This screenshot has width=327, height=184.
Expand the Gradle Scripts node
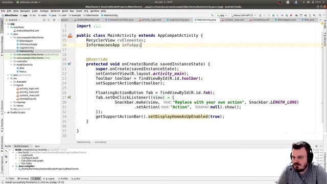pos(5,112)
